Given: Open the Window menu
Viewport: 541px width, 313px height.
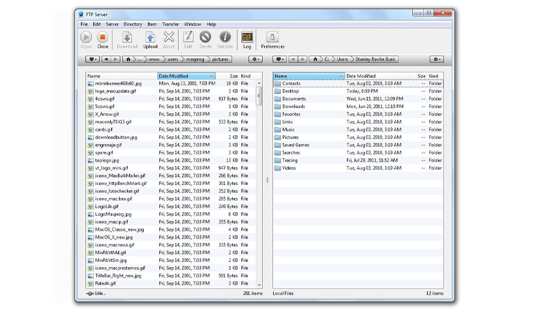Looking at the screenshot, I should click(x=193, y=24).
